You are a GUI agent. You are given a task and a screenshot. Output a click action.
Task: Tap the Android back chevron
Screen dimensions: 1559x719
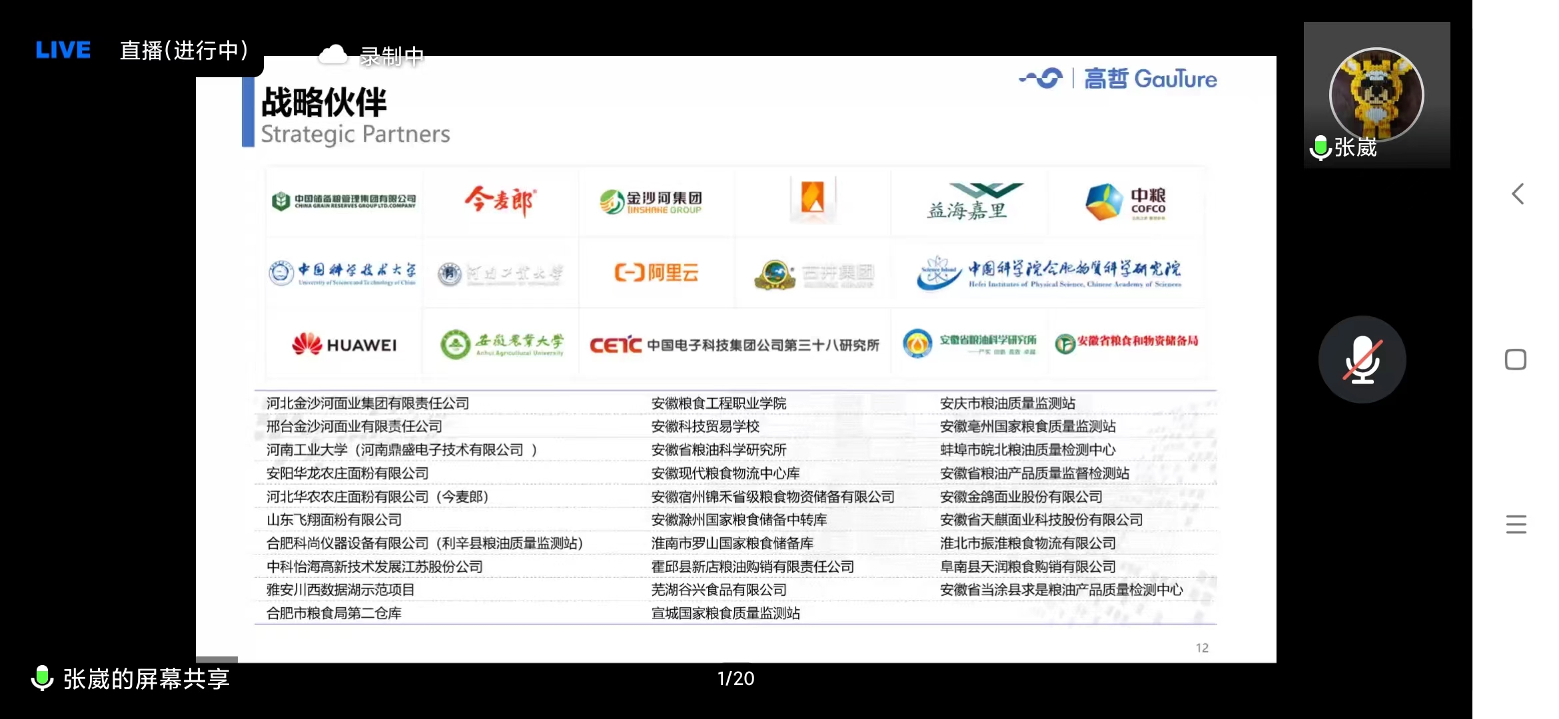tap(1518, 194)
